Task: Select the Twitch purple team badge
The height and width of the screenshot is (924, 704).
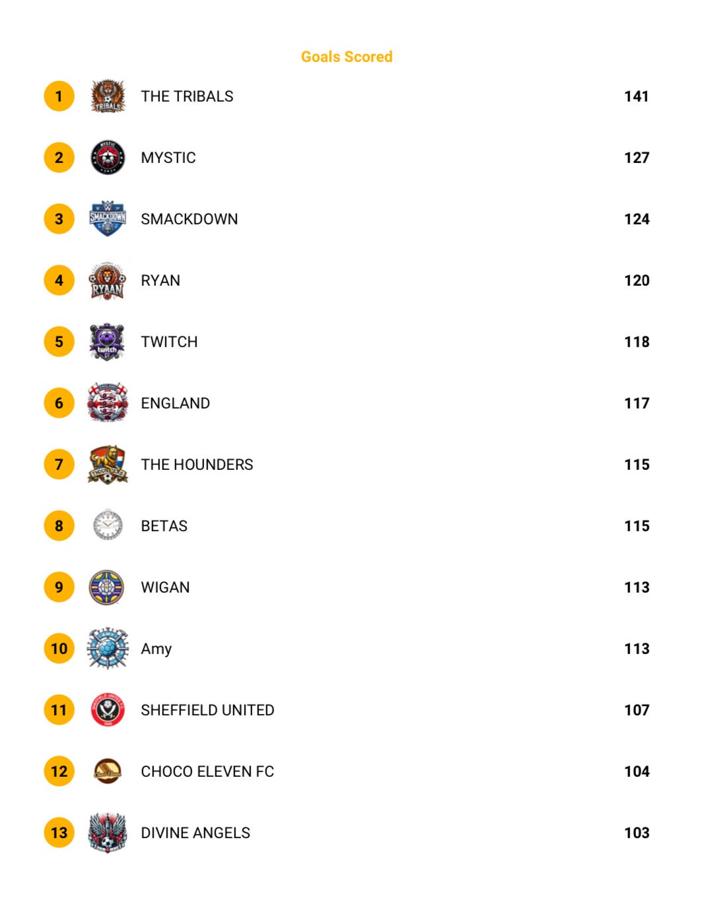Action: (x=107, y=342)
